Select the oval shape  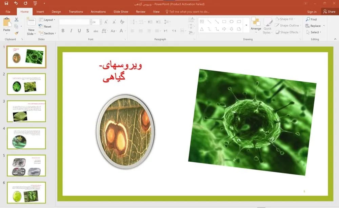pyautogui.click(x=232, y=22)
